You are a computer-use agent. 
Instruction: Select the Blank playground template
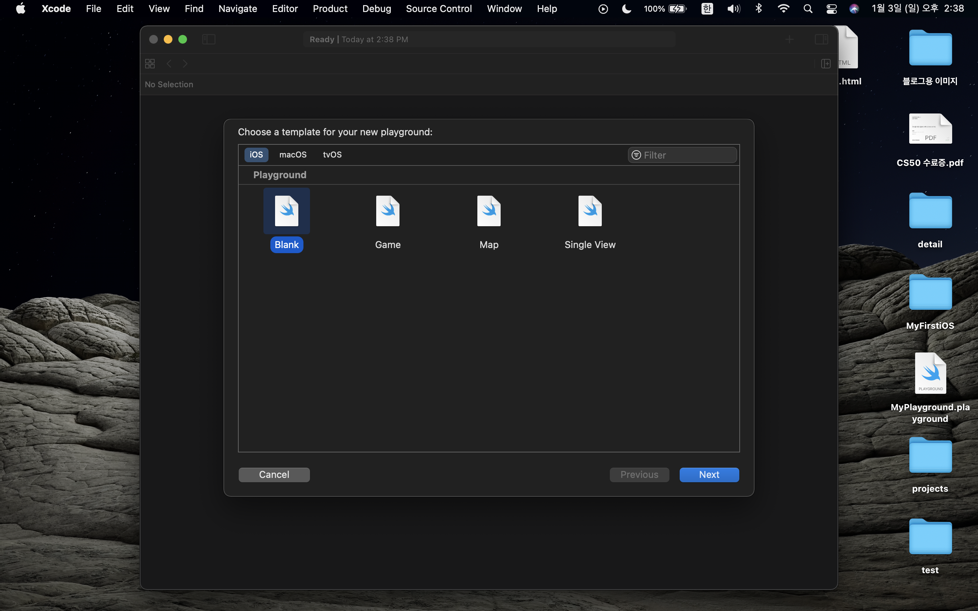click(287, 211)
